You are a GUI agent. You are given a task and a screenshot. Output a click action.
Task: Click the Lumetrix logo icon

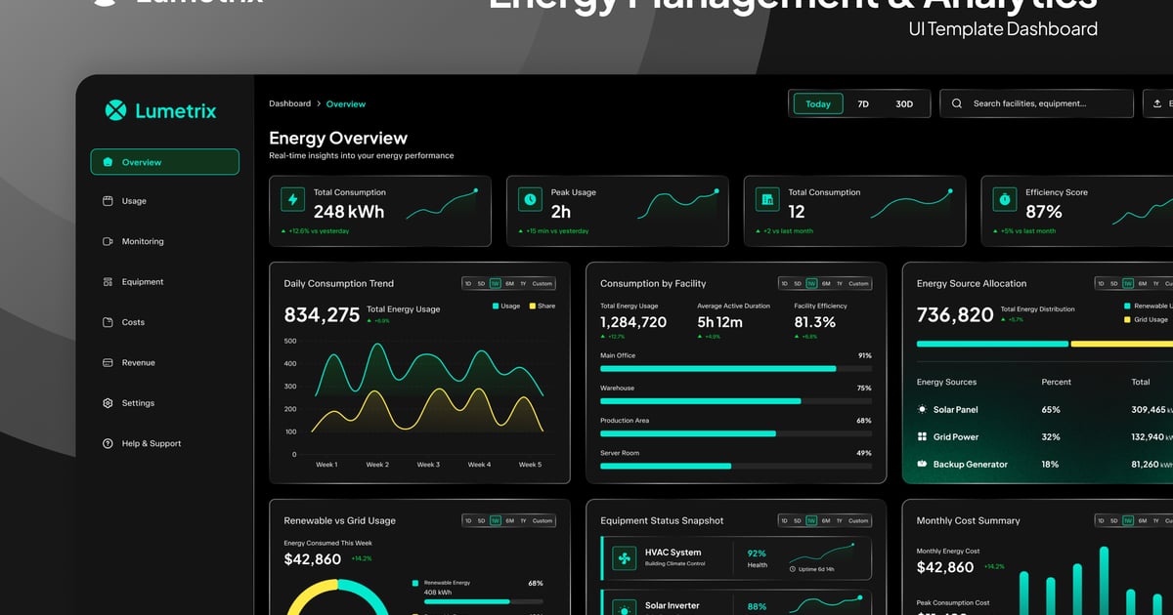[115, 110]
